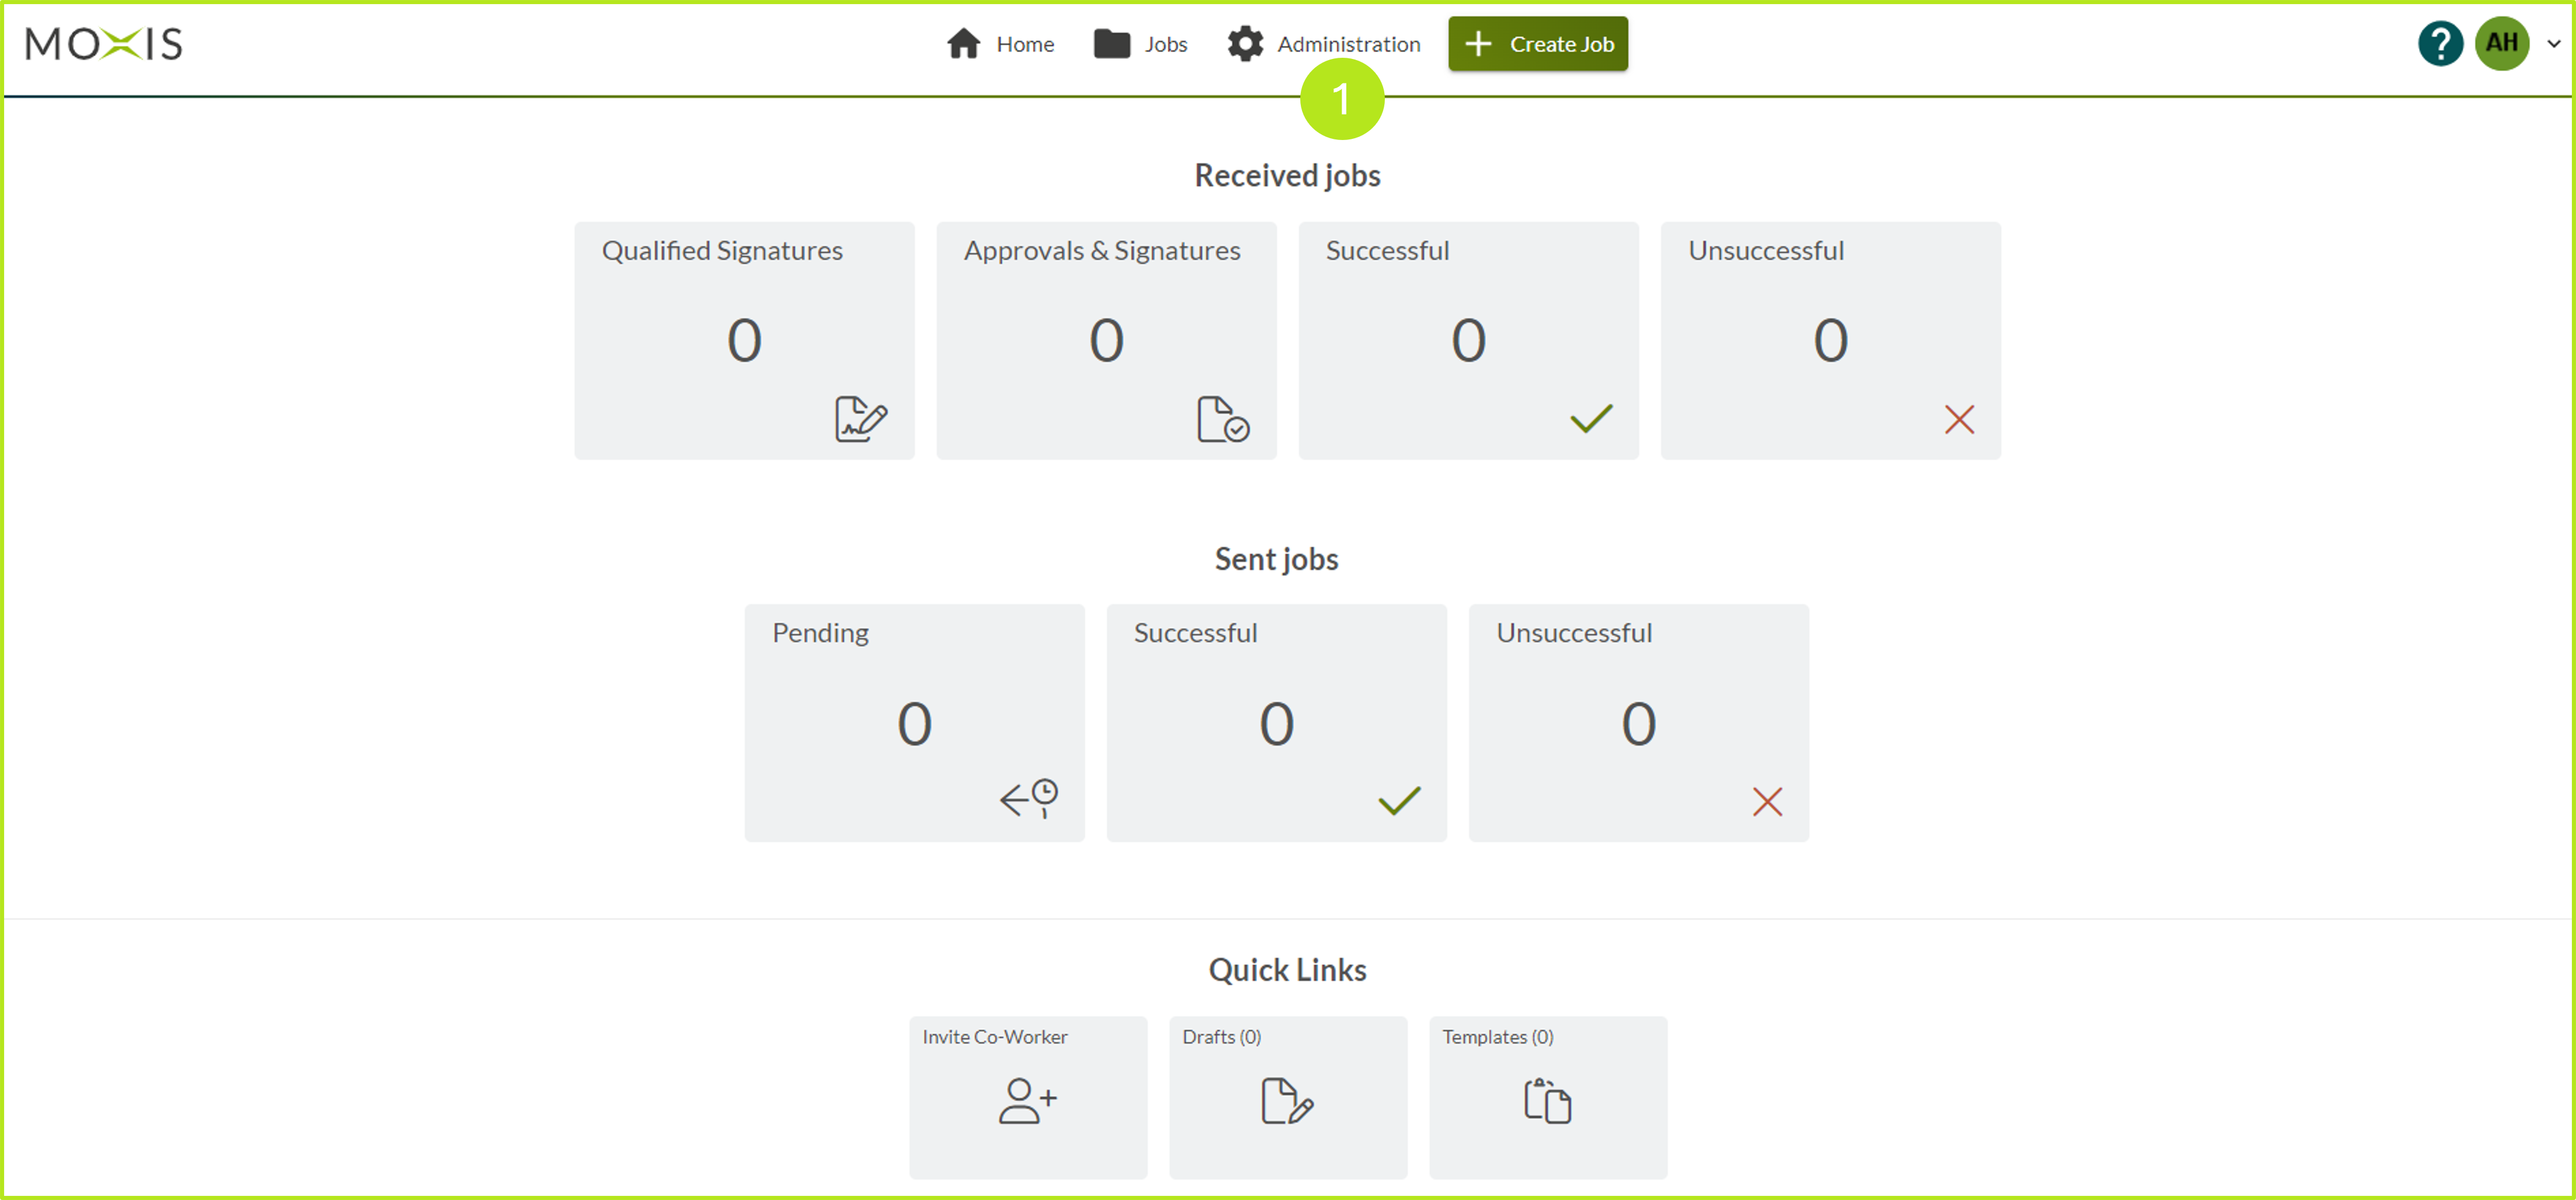
Task: Click the Approvals & Signatures document icon
Action: click(x=1222, y=419)
